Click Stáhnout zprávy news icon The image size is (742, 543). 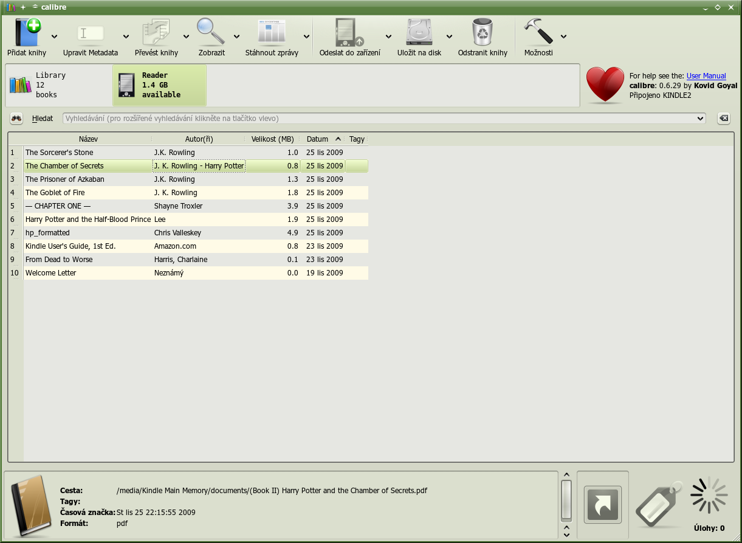(x=272, y=32)
